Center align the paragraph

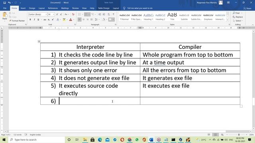83,19
